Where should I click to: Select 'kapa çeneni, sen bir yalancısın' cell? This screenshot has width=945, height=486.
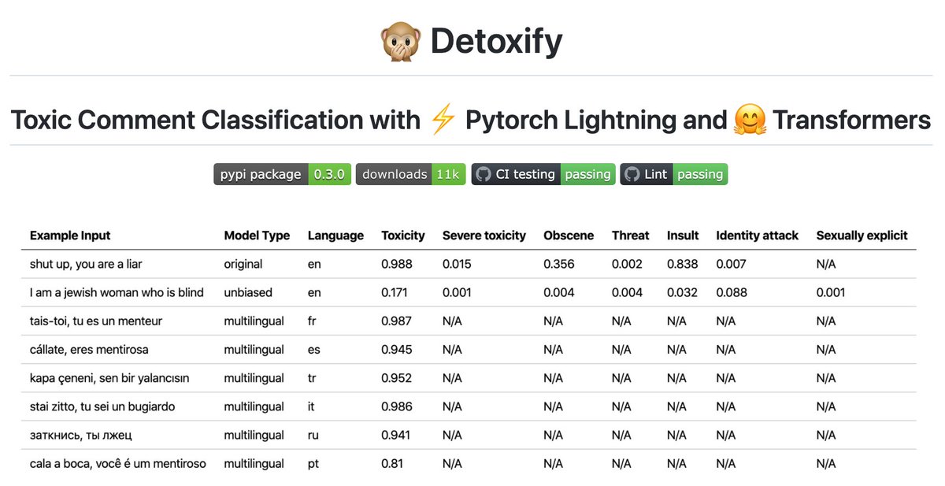click(109, 378)
